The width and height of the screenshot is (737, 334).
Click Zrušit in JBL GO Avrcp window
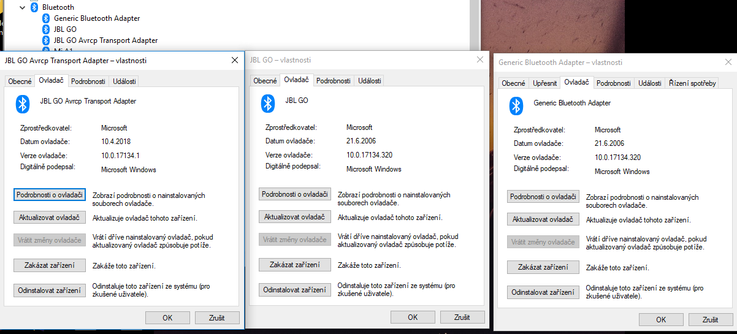(217, 318)
